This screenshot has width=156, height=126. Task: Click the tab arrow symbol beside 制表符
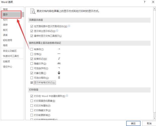pos(59,49)
